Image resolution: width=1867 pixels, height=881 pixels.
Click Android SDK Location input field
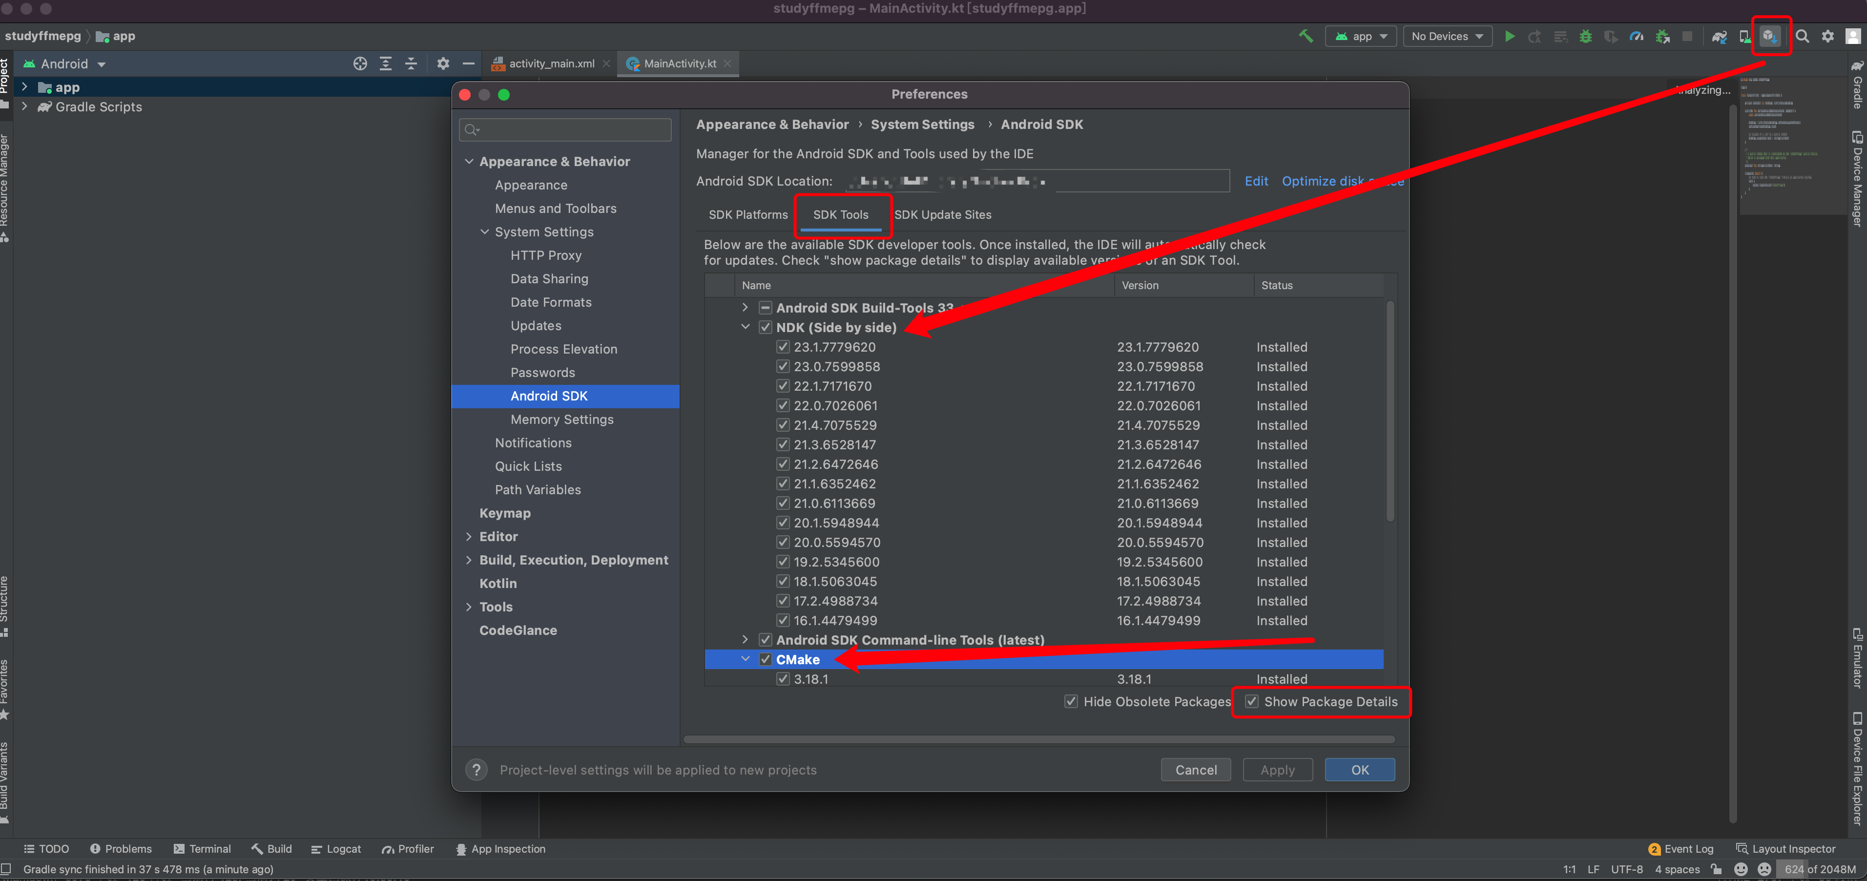tap(1036, 181)
